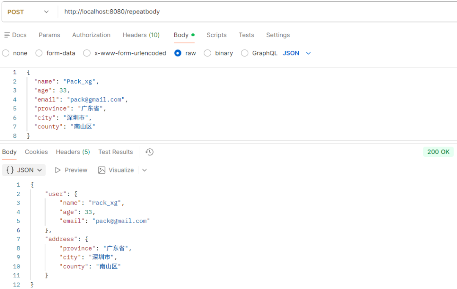
Task: Open the Docs panel
Action: pyautogui.click(x=16, y=35)
